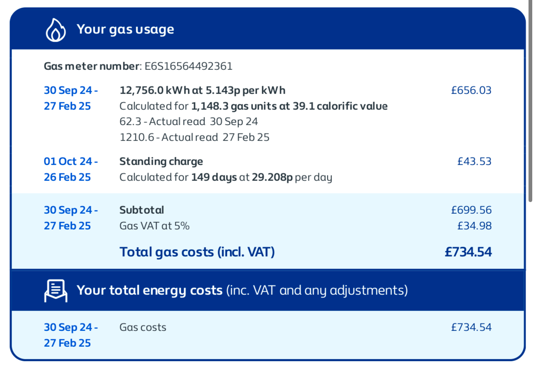Click the Standing charge label
The height and width of the screenshot is (370, 536).
click(161, 161)
